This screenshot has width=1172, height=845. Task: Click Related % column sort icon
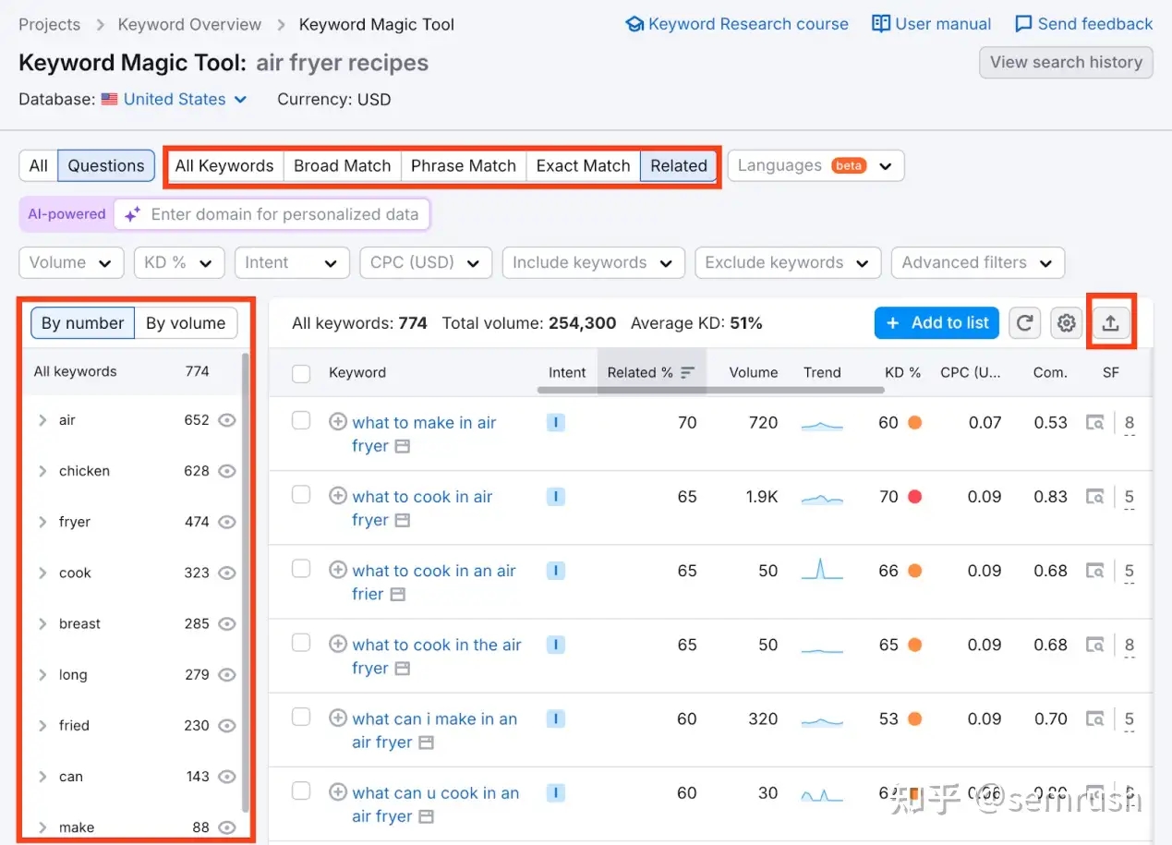(687, 373)
